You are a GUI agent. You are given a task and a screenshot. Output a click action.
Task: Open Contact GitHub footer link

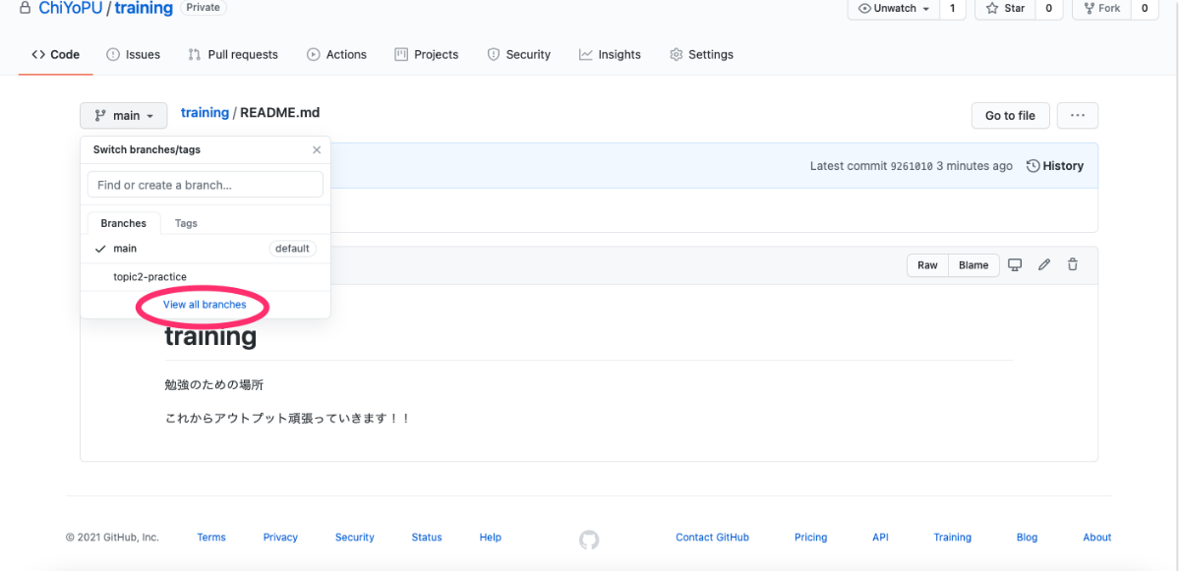(x=713, y=538)
